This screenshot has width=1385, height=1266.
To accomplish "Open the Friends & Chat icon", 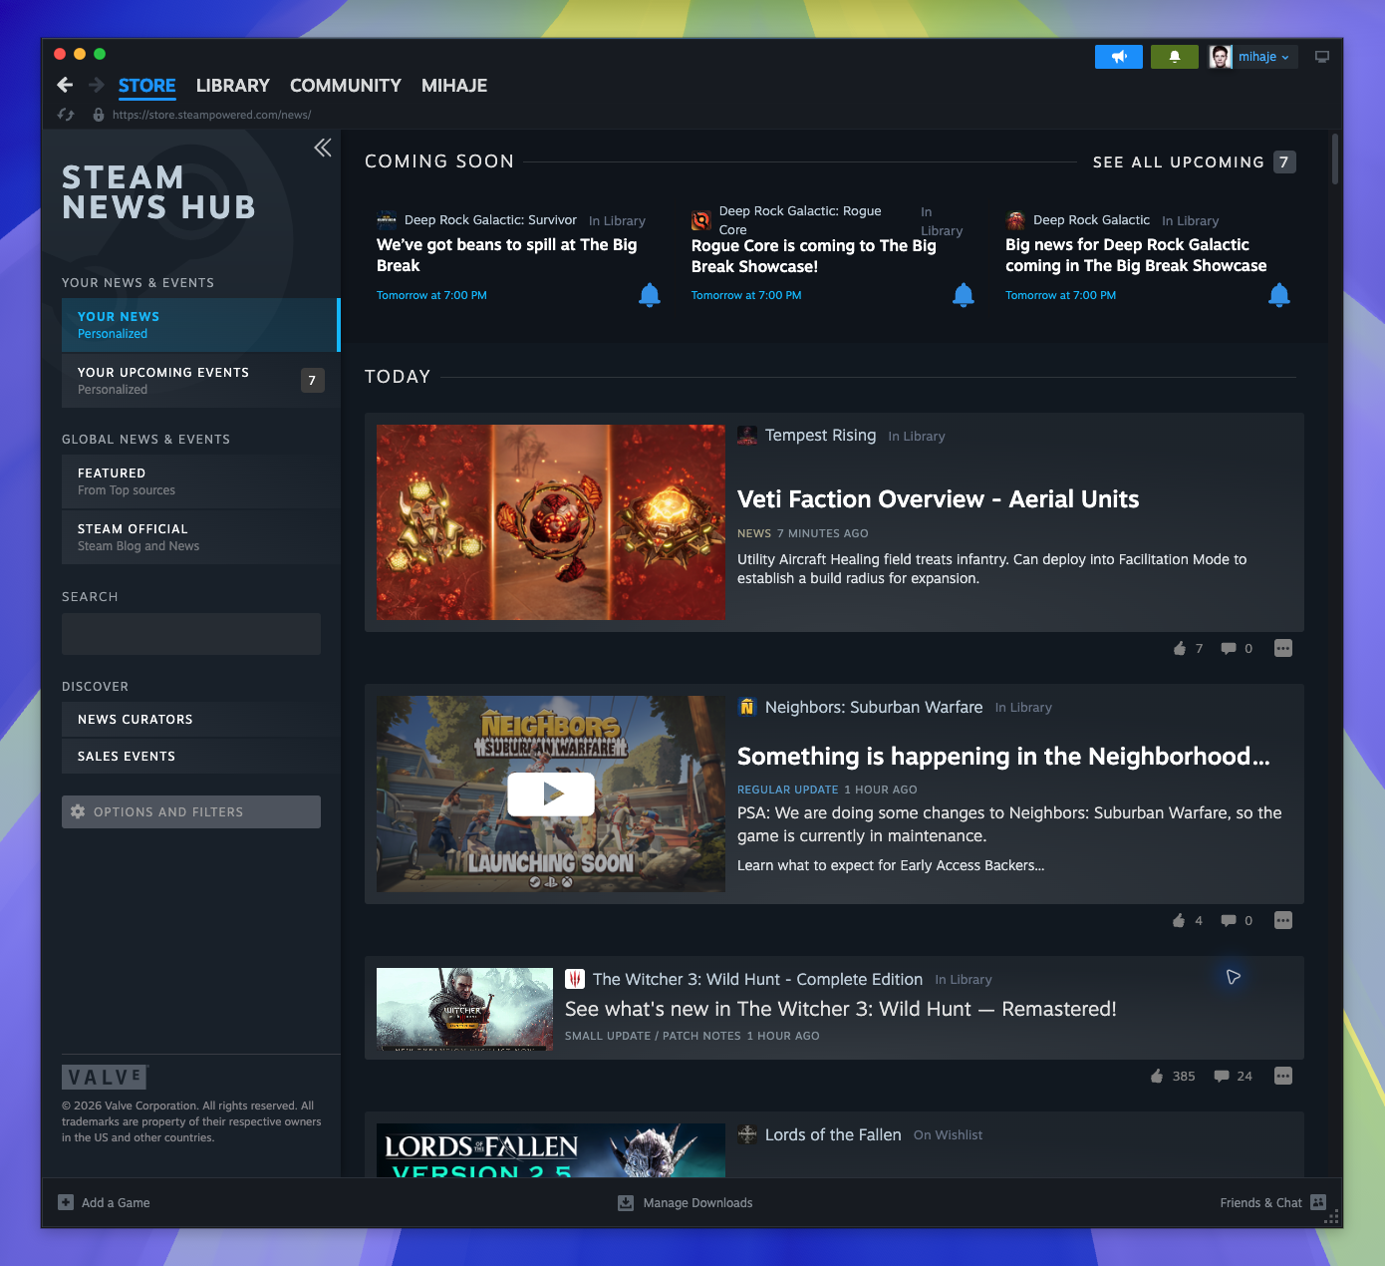I will coord(1318,1202).
